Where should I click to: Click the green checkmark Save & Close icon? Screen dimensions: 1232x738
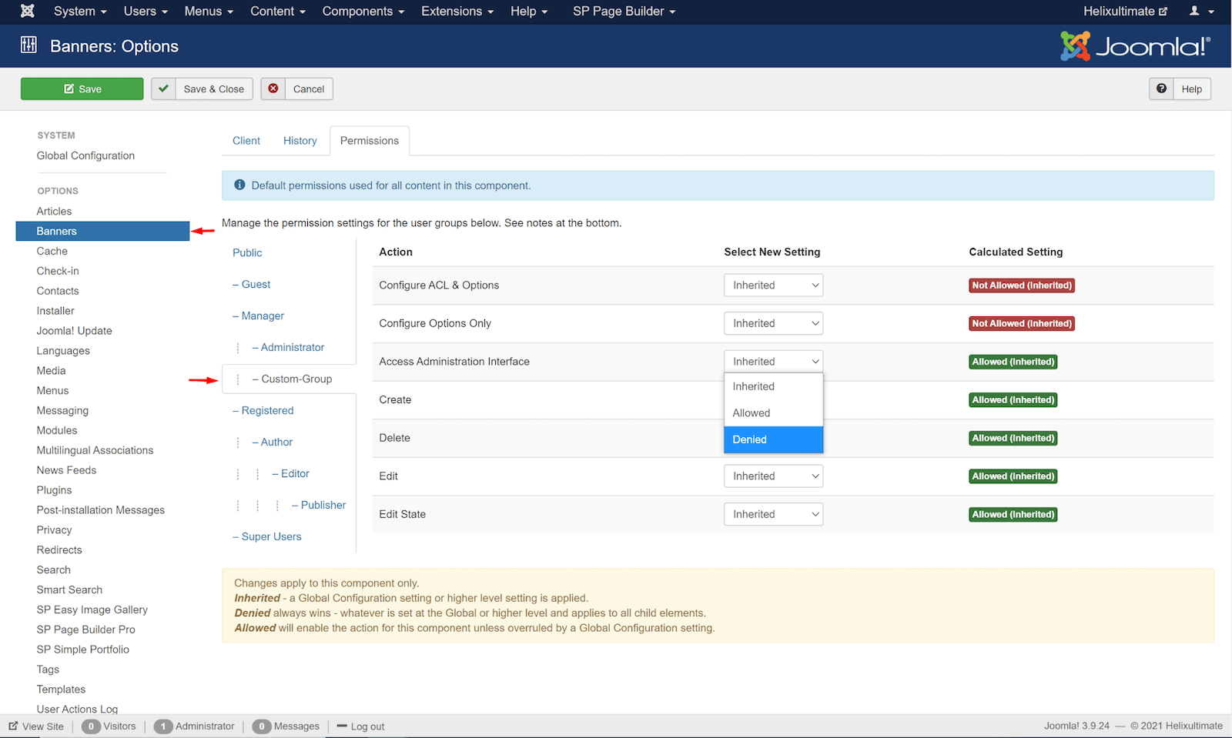point(163,88)
